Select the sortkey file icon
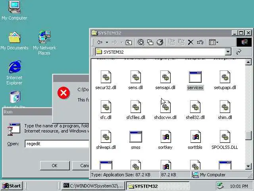The width and height of the screenshot is (254, 191). pos(165,136)
